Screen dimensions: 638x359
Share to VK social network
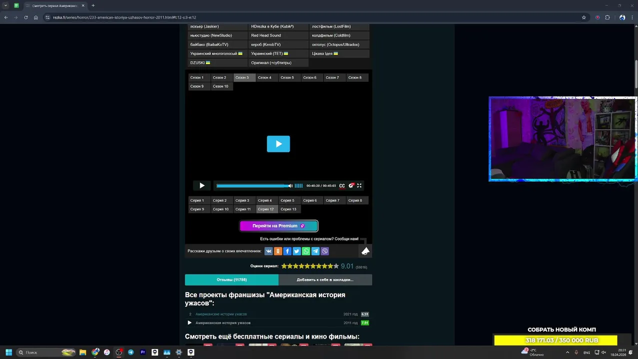point(268,251)
